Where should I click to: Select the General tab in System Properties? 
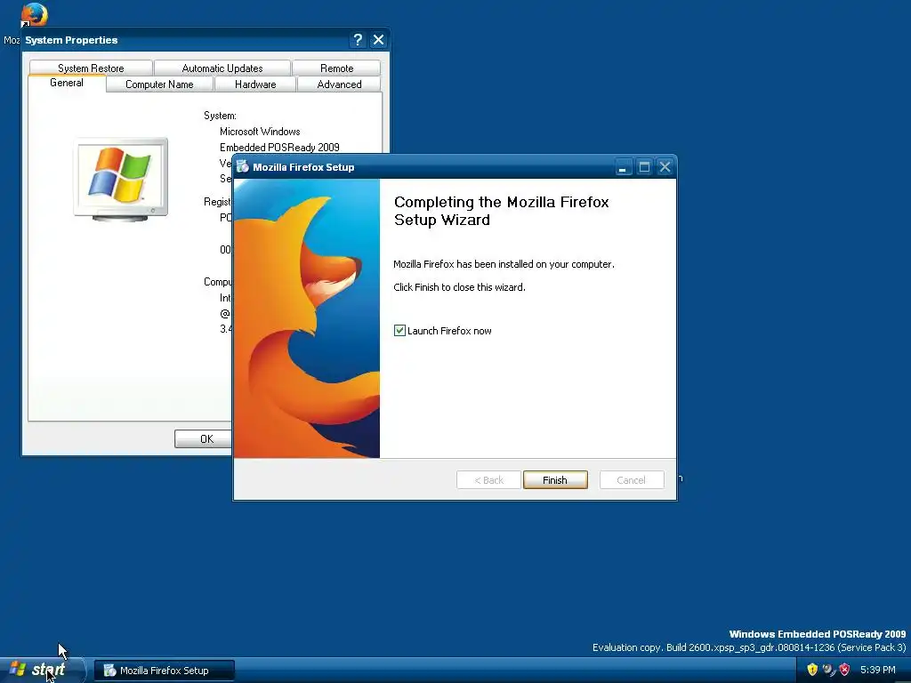coord(67,83)
